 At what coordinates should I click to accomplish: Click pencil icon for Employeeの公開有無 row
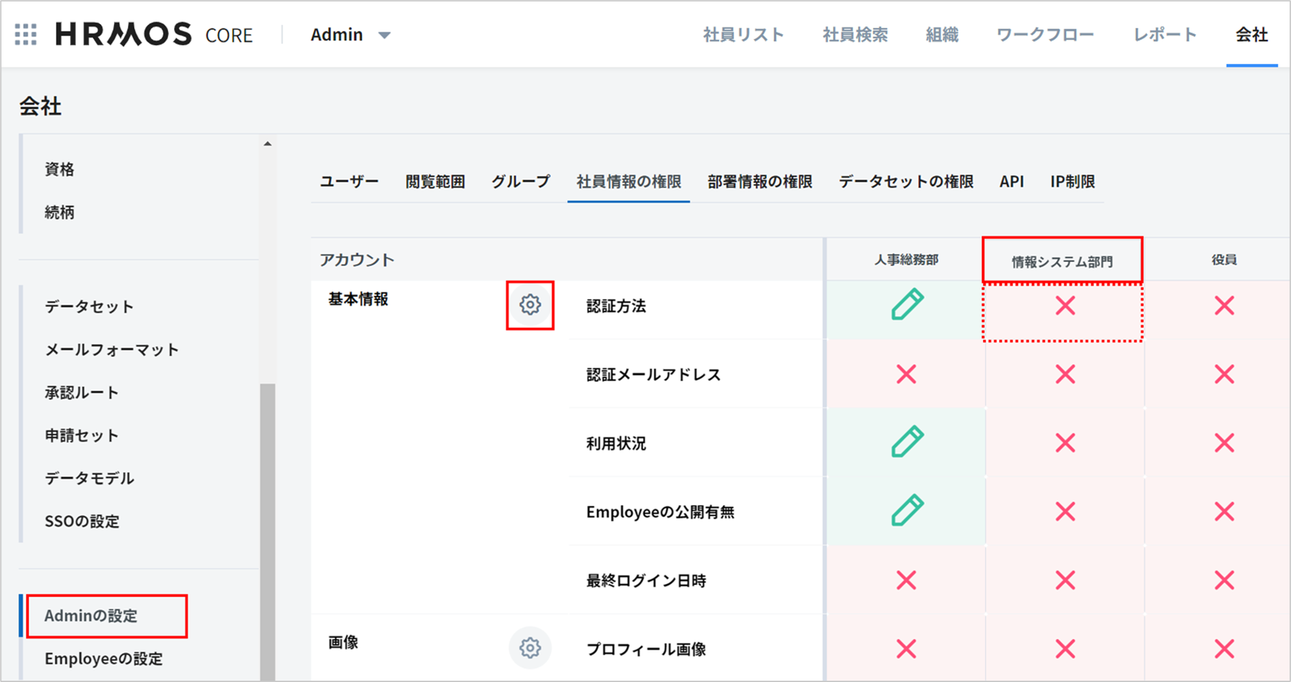(x=906, y=511)
